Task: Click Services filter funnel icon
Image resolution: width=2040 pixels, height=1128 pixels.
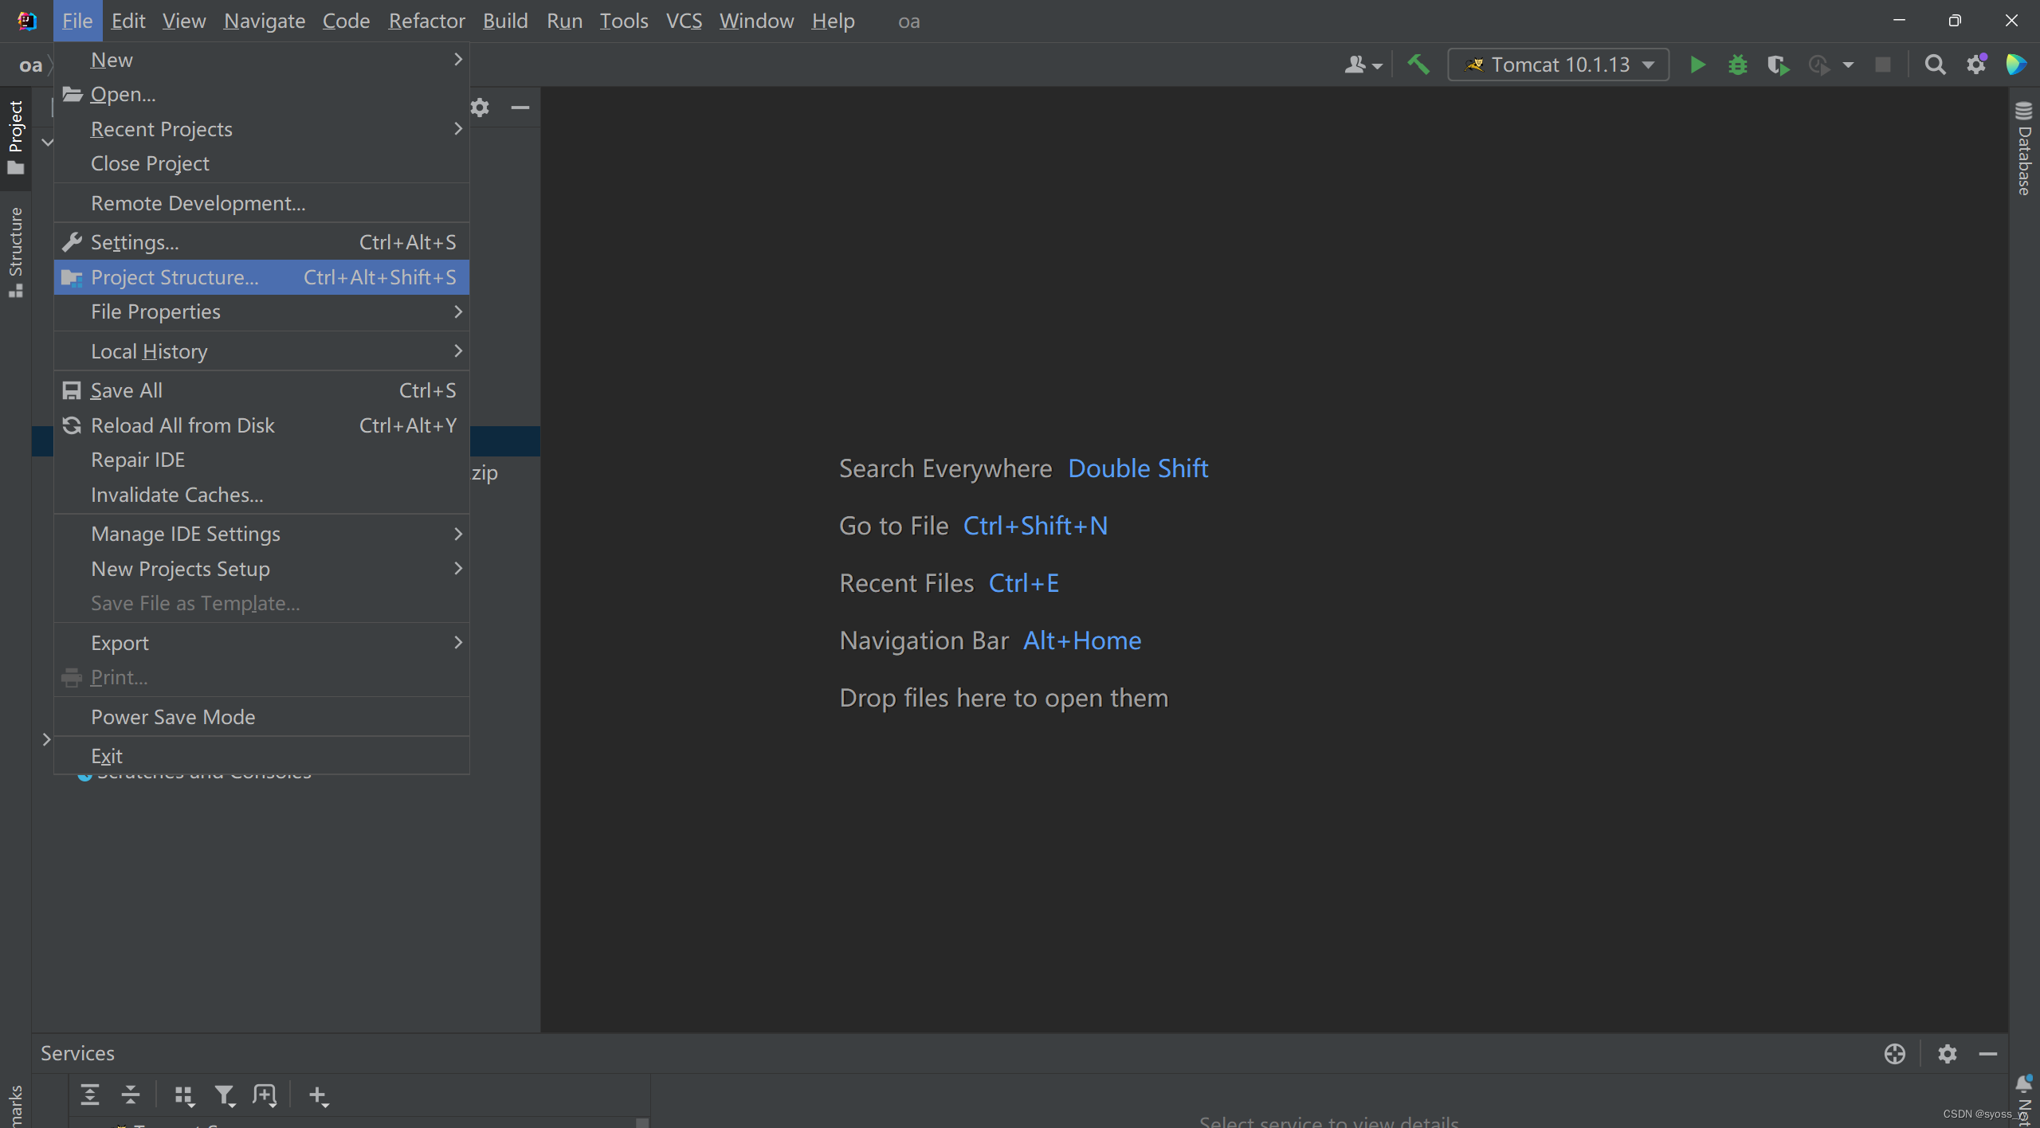Action: 225,1096
